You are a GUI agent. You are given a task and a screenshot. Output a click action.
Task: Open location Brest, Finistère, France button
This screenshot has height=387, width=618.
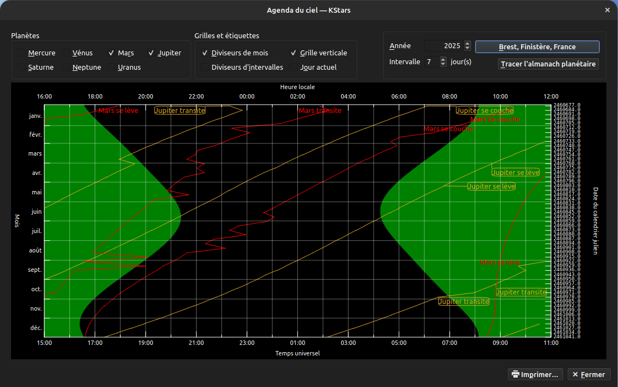[537, 47]
